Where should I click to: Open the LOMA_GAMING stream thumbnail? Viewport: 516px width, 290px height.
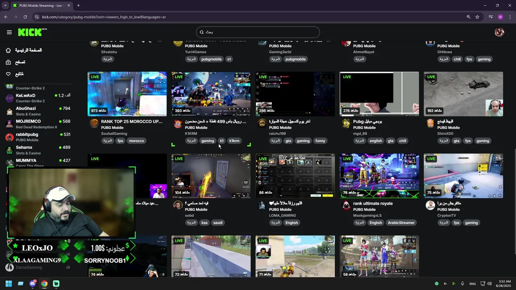[x=295, y=176]
